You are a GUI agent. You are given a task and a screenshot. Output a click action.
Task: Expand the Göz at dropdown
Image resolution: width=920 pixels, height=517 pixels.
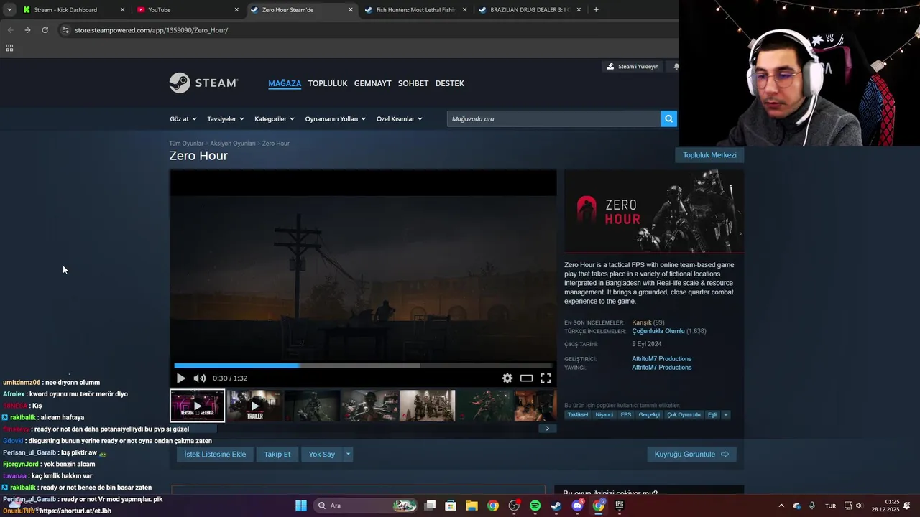pyautogui.click(x=183, y=119)
